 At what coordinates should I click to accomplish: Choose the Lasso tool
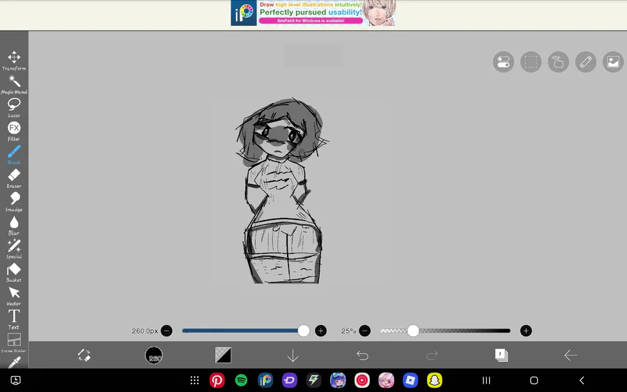click(x=14, y=108)
